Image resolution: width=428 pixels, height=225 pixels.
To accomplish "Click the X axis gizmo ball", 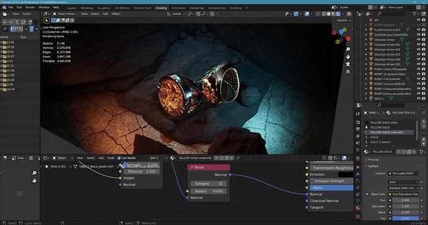I will tap(349, 38).
